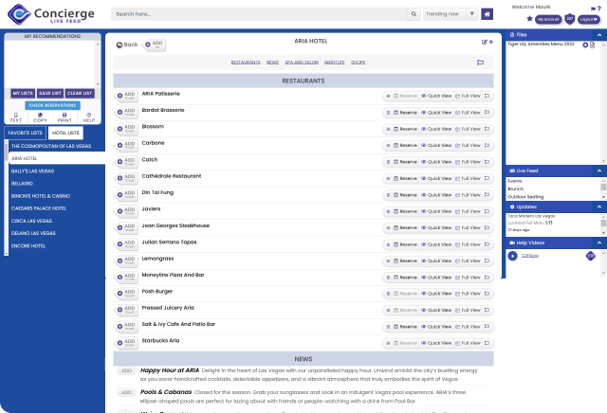Click Check Reservations button
Viewport: 607px width, 413px height.
[x=53, y=105]
